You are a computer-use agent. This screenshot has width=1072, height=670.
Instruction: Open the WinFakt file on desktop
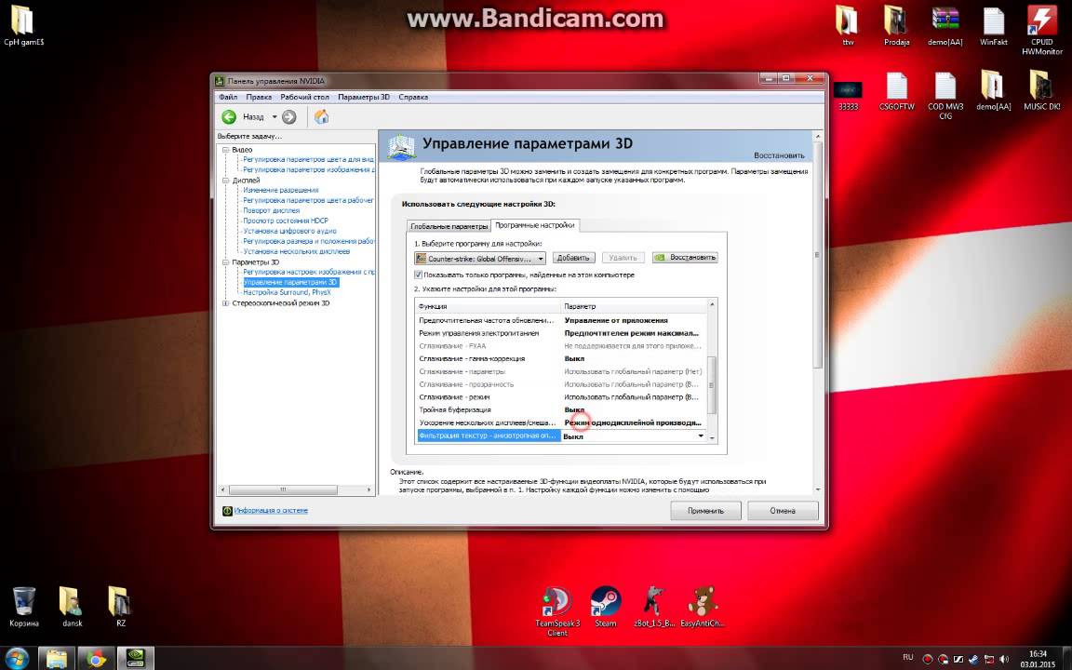point(994,26)
